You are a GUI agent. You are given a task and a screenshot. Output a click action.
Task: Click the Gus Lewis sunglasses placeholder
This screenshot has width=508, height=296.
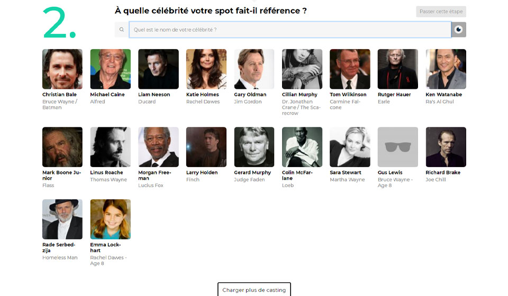pyautogui.click(x=398, y=147)
